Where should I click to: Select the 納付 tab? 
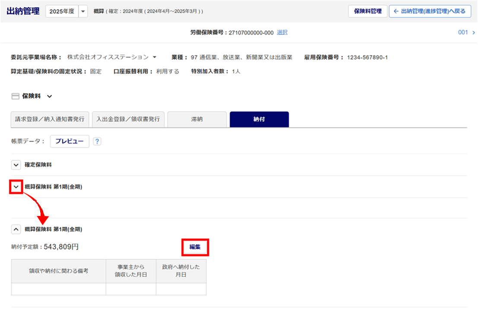pos(259,119)
